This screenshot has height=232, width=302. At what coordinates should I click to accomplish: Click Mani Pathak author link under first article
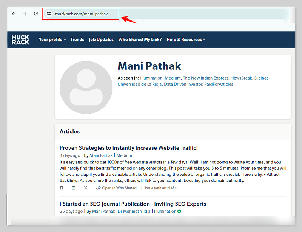coord(101,155)
